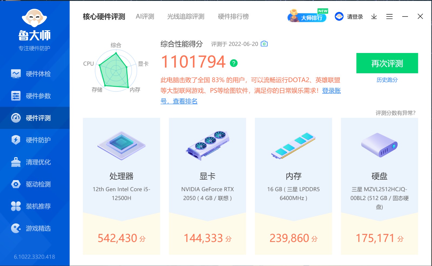Click the green question mark help icon

(x=234, y=63)
